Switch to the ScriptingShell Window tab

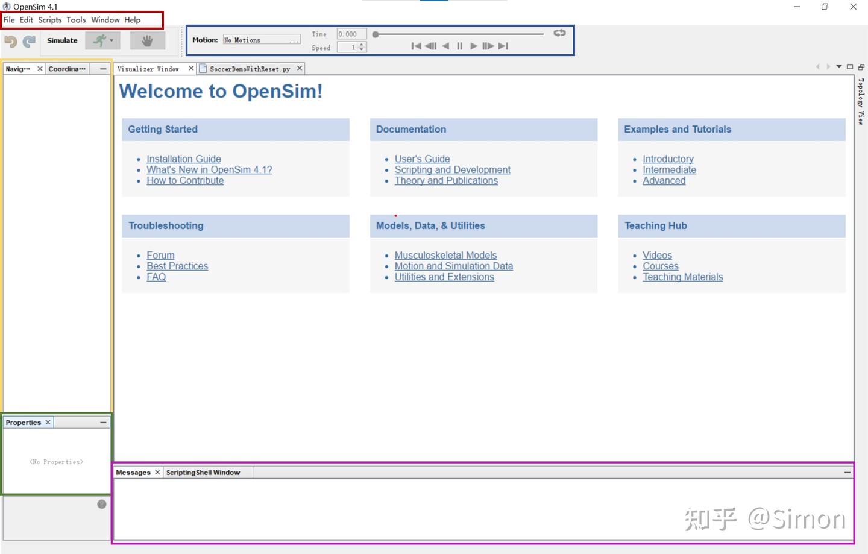coord(203,472)
